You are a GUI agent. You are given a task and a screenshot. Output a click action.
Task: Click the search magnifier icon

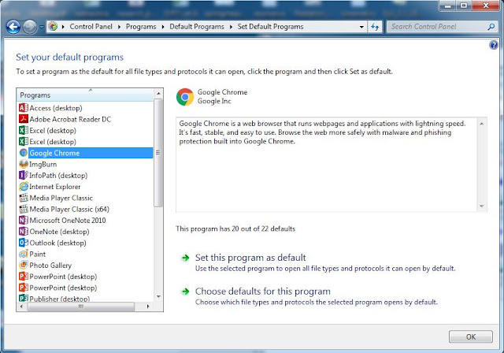(491, 27)
